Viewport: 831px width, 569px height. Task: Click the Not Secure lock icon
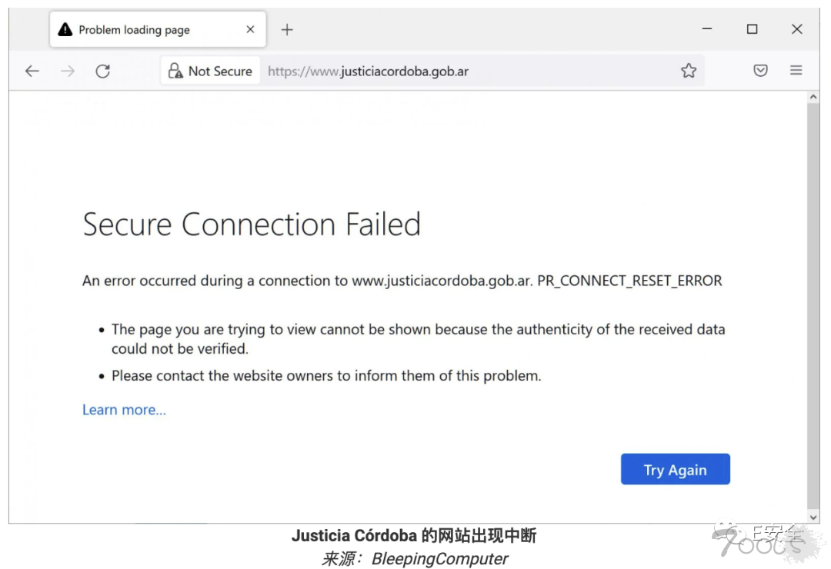[x=175, y=71]
